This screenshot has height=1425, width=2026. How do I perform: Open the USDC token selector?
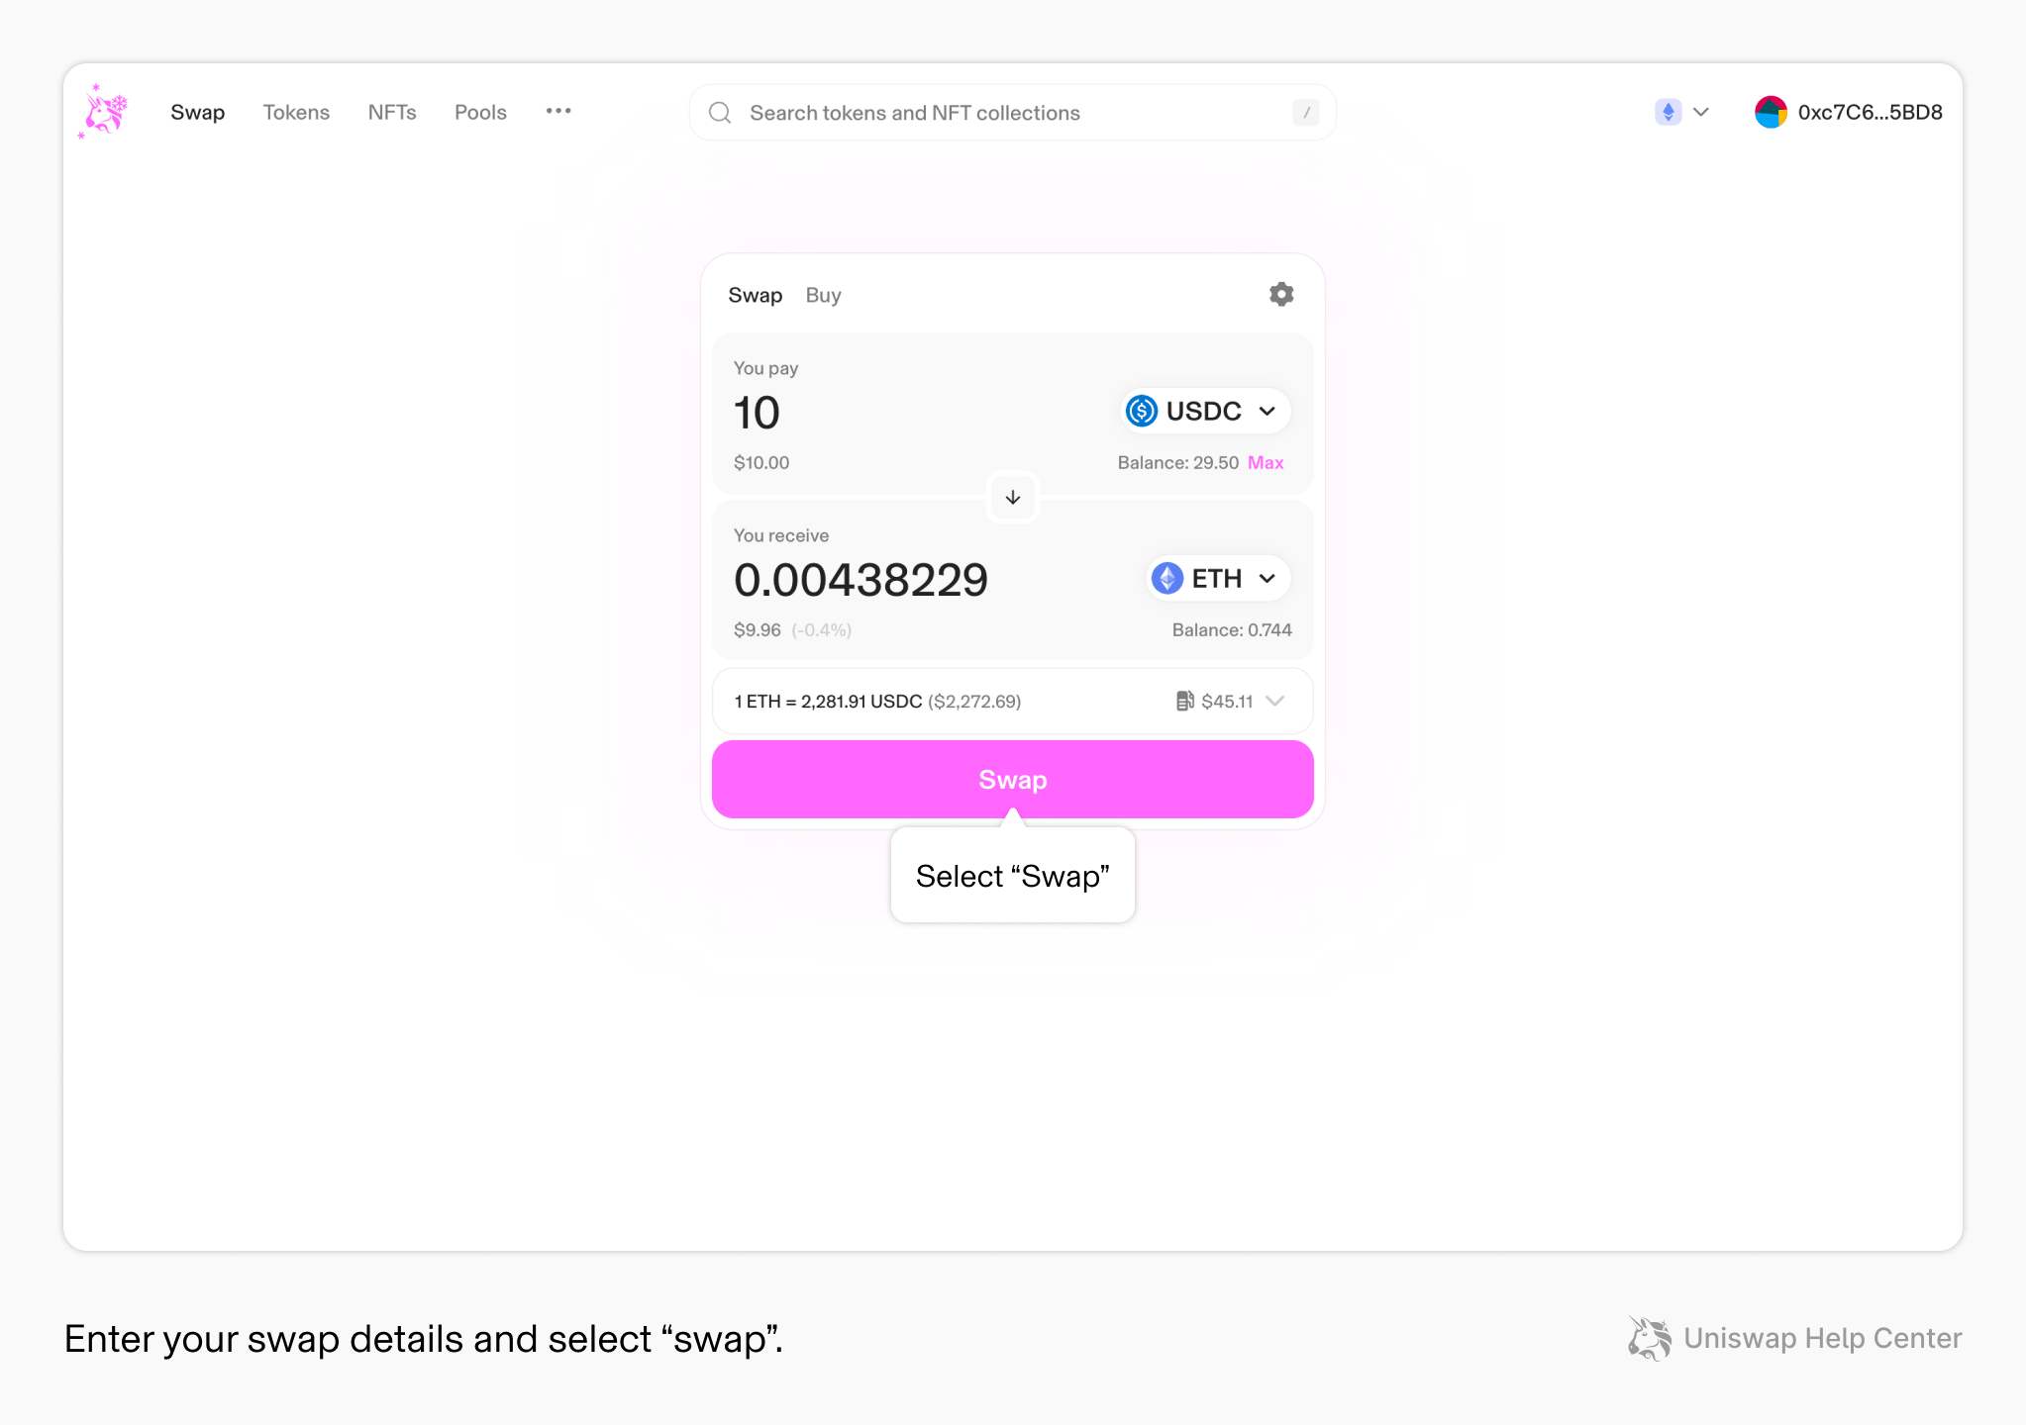click(1203, 411)
